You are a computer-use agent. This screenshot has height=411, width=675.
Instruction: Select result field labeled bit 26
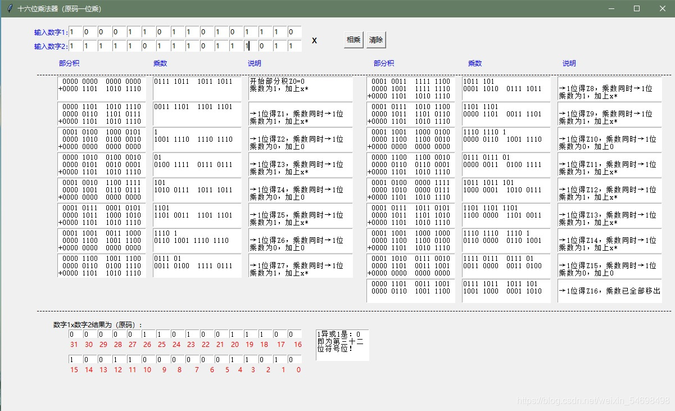pyautogui.click(x=148, y=334)
